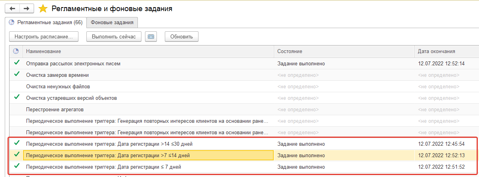This screenshot has height=177, width=479.
Task: Click the icon button next to Выполнить сейчас
Action: coord(151,37)
